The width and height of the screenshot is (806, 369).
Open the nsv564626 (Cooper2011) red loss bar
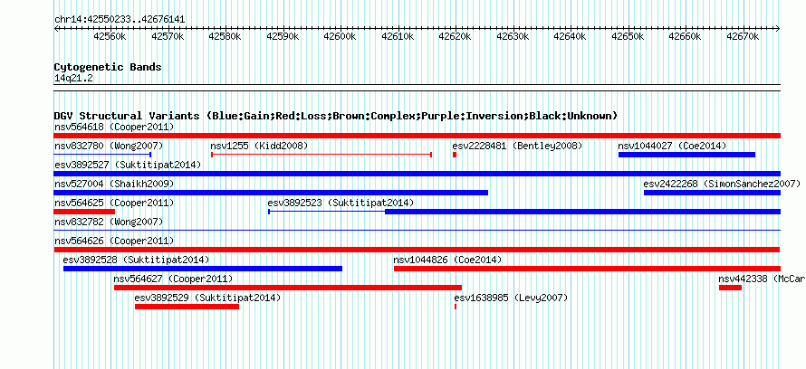[x=417, y=250]
